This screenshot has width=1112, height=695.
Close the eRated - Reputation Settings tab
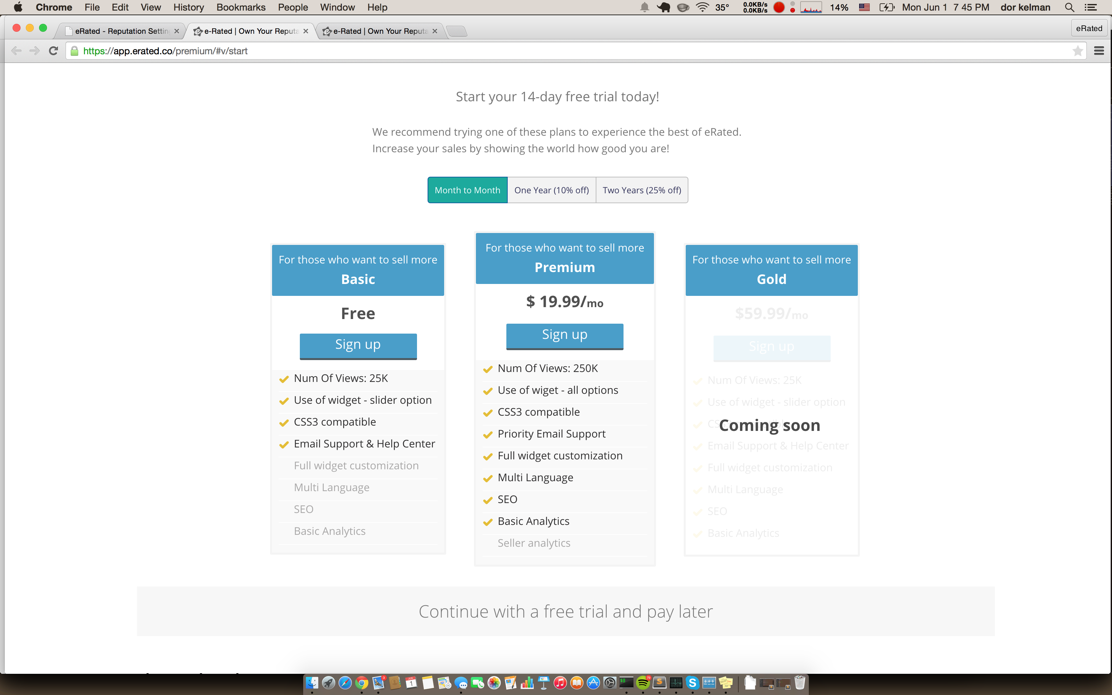[177, 31]
